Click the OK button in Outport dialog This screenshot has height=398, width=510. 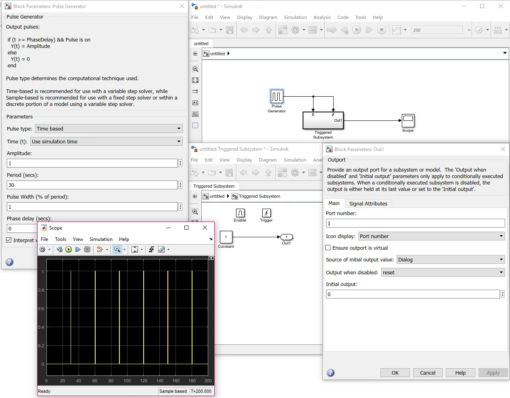(x=395, y=373)
